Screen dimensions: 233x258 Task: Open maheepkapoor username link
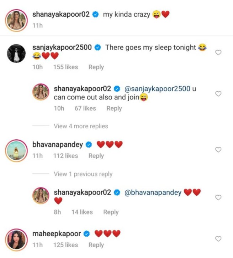pos(56,234)
